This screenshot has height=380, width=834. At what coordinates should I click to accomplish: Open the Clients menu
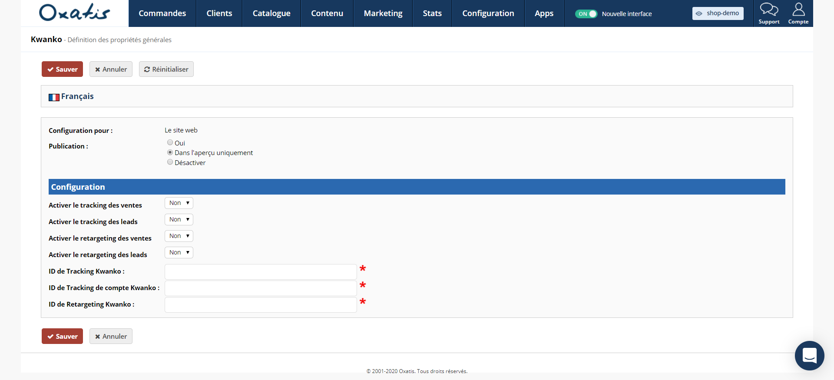click(x=219, y=13)
